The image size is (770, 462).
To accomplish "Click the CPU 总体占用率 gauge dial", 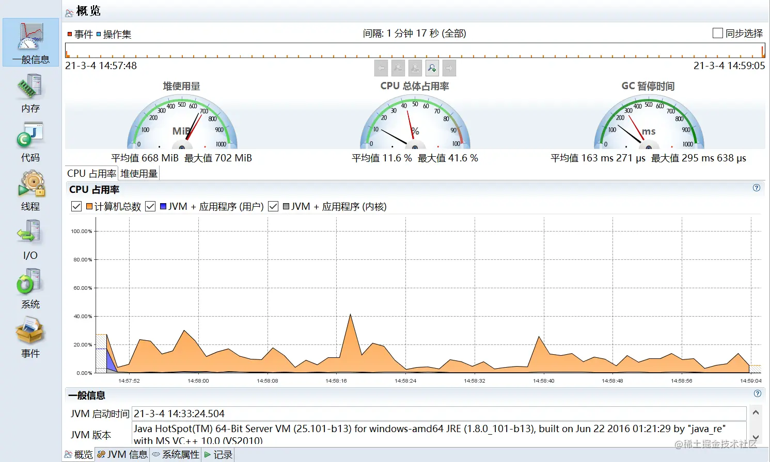I will pos(415,123).
